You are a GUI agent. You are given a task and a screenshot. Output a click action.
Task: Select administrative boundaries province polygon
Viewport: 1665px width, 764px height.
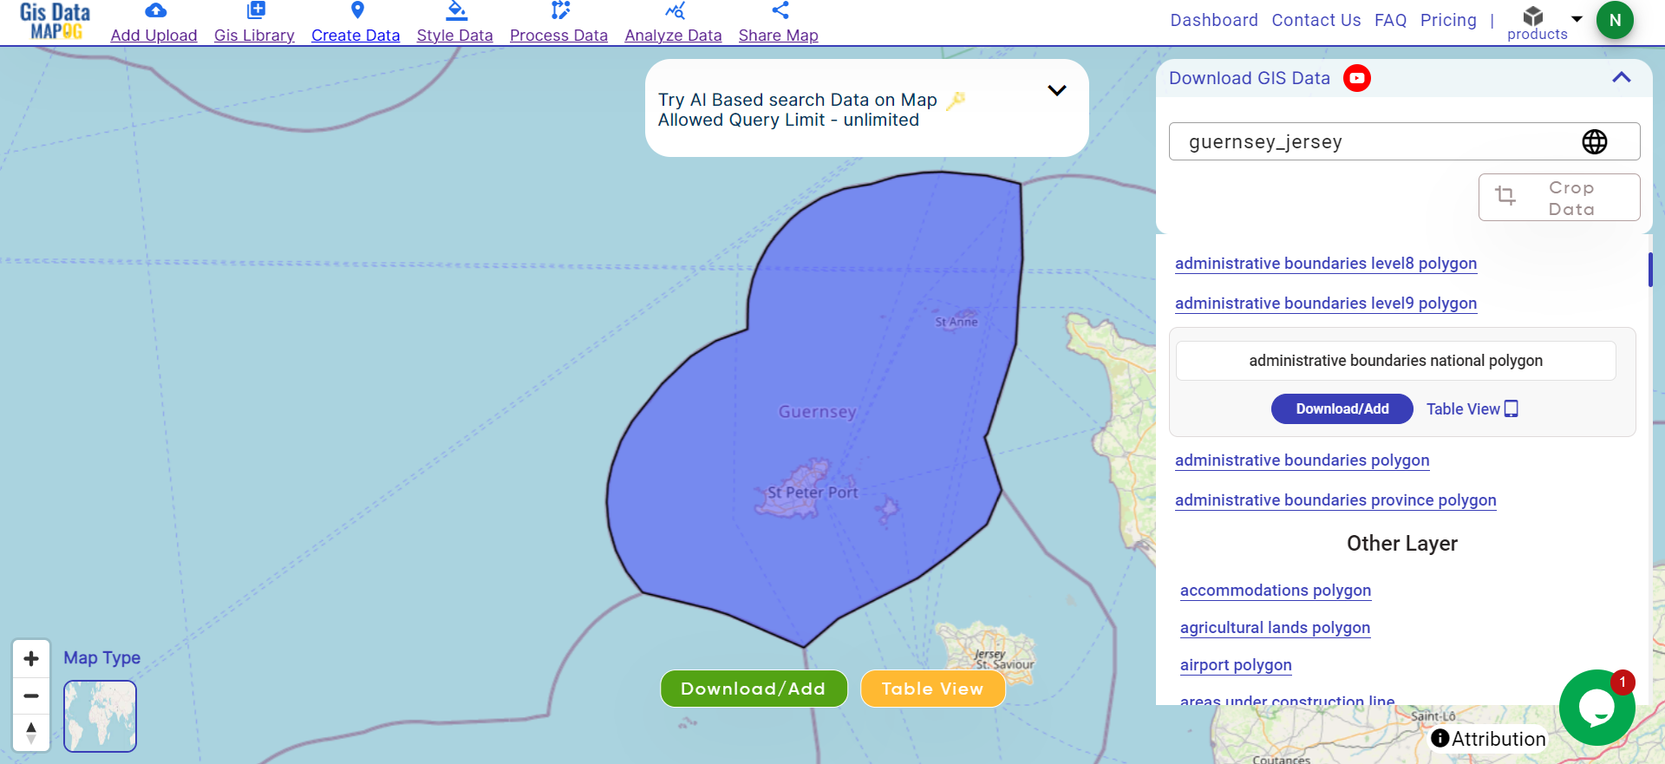coord(1335,500)
